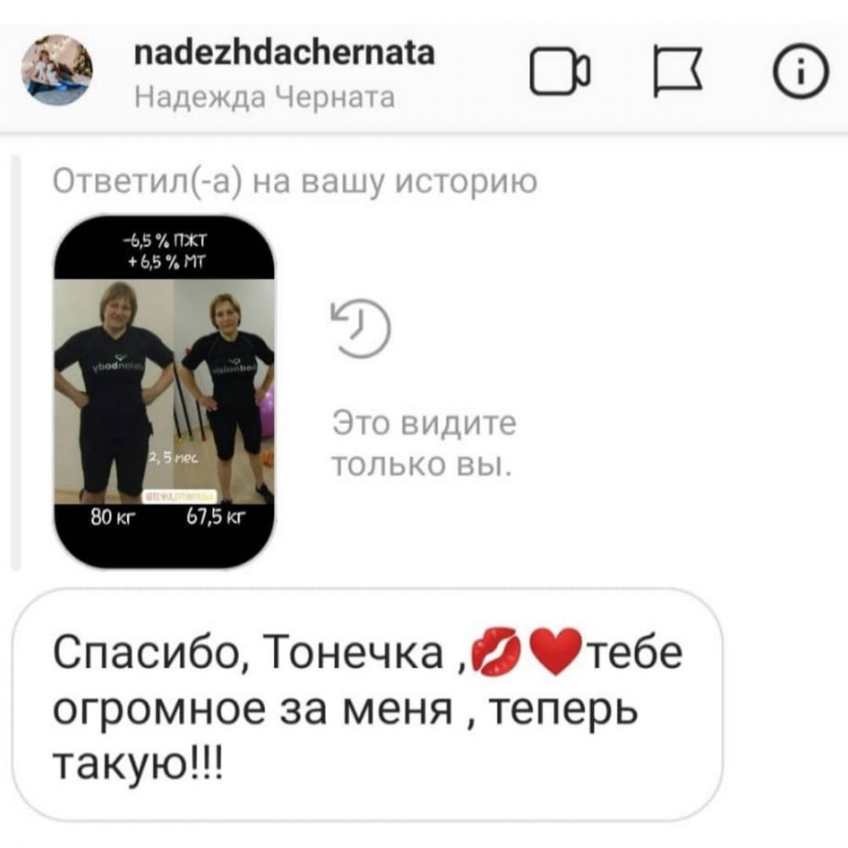Click the gray vertical reply bar
The width and height of the screenshot is (848, 848).
click(x=15, y=362)
